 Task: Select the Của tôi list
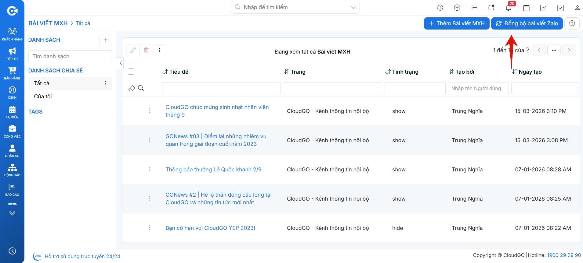pyautogui.click(x=70, y=96)
